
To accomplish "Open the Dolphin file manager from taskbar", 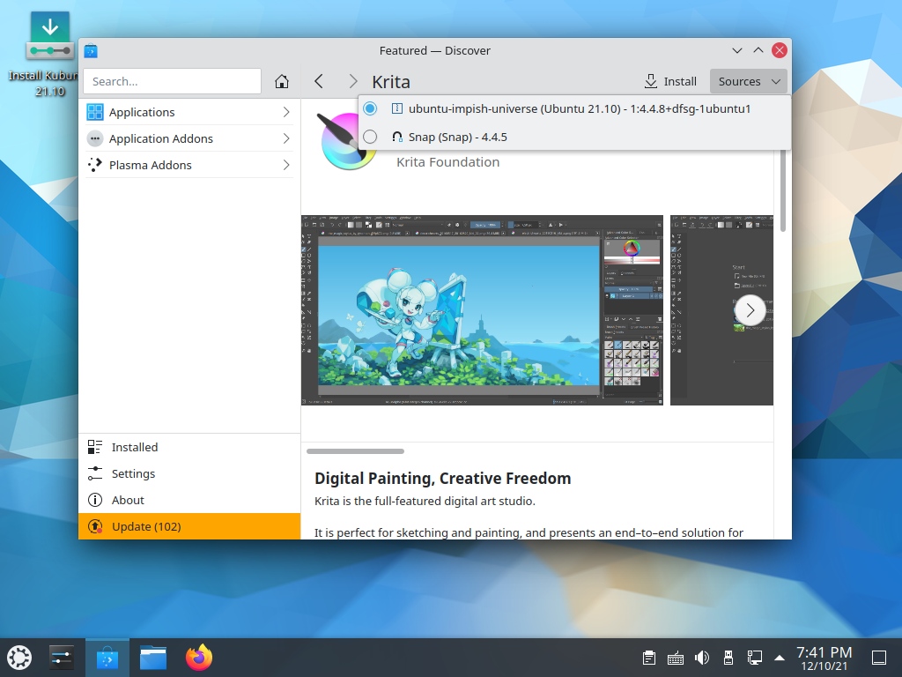I will 153,658.
